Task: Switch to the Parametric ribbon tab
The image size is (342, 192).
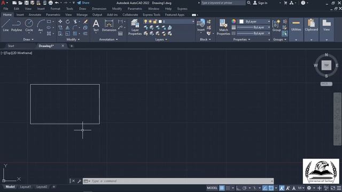Action: tap(53, 14)
